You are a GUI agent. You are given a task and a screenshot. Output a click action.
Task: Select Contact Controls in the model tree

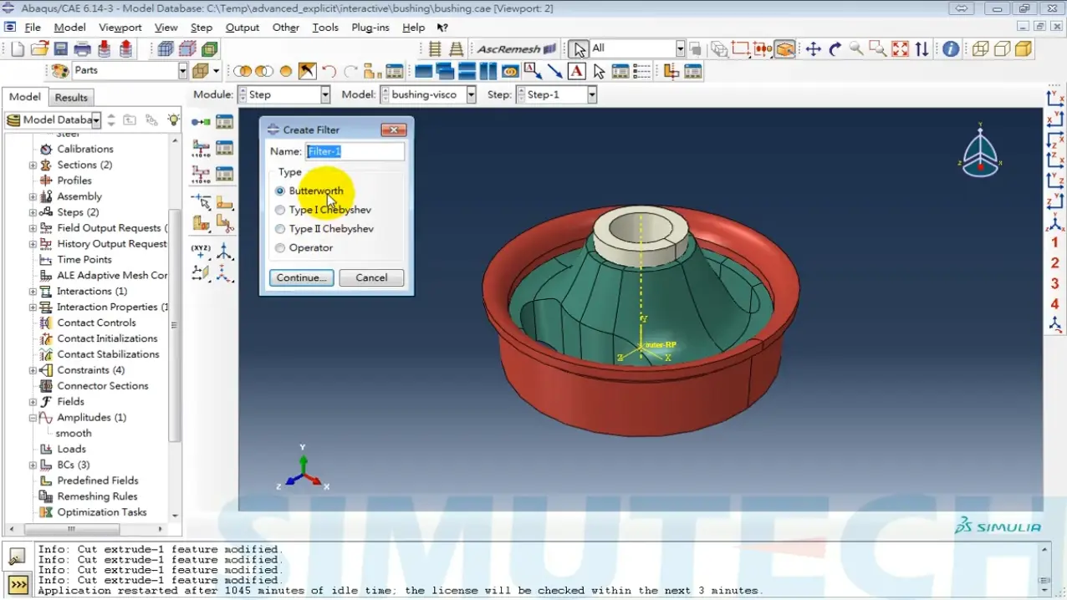(96, 323)
